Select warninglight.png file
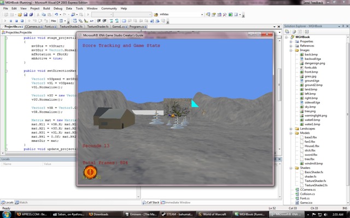350x218 pixels. (x=316, y=116)
